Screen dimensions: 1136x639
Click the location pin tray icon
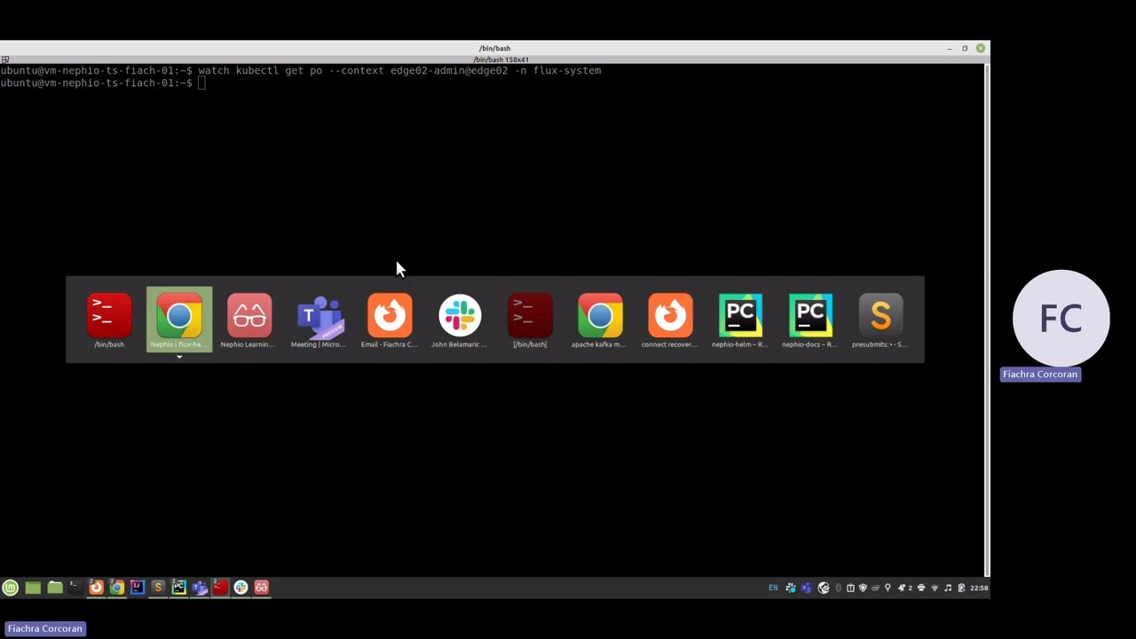pyautogui.click(x=887, y=588)
